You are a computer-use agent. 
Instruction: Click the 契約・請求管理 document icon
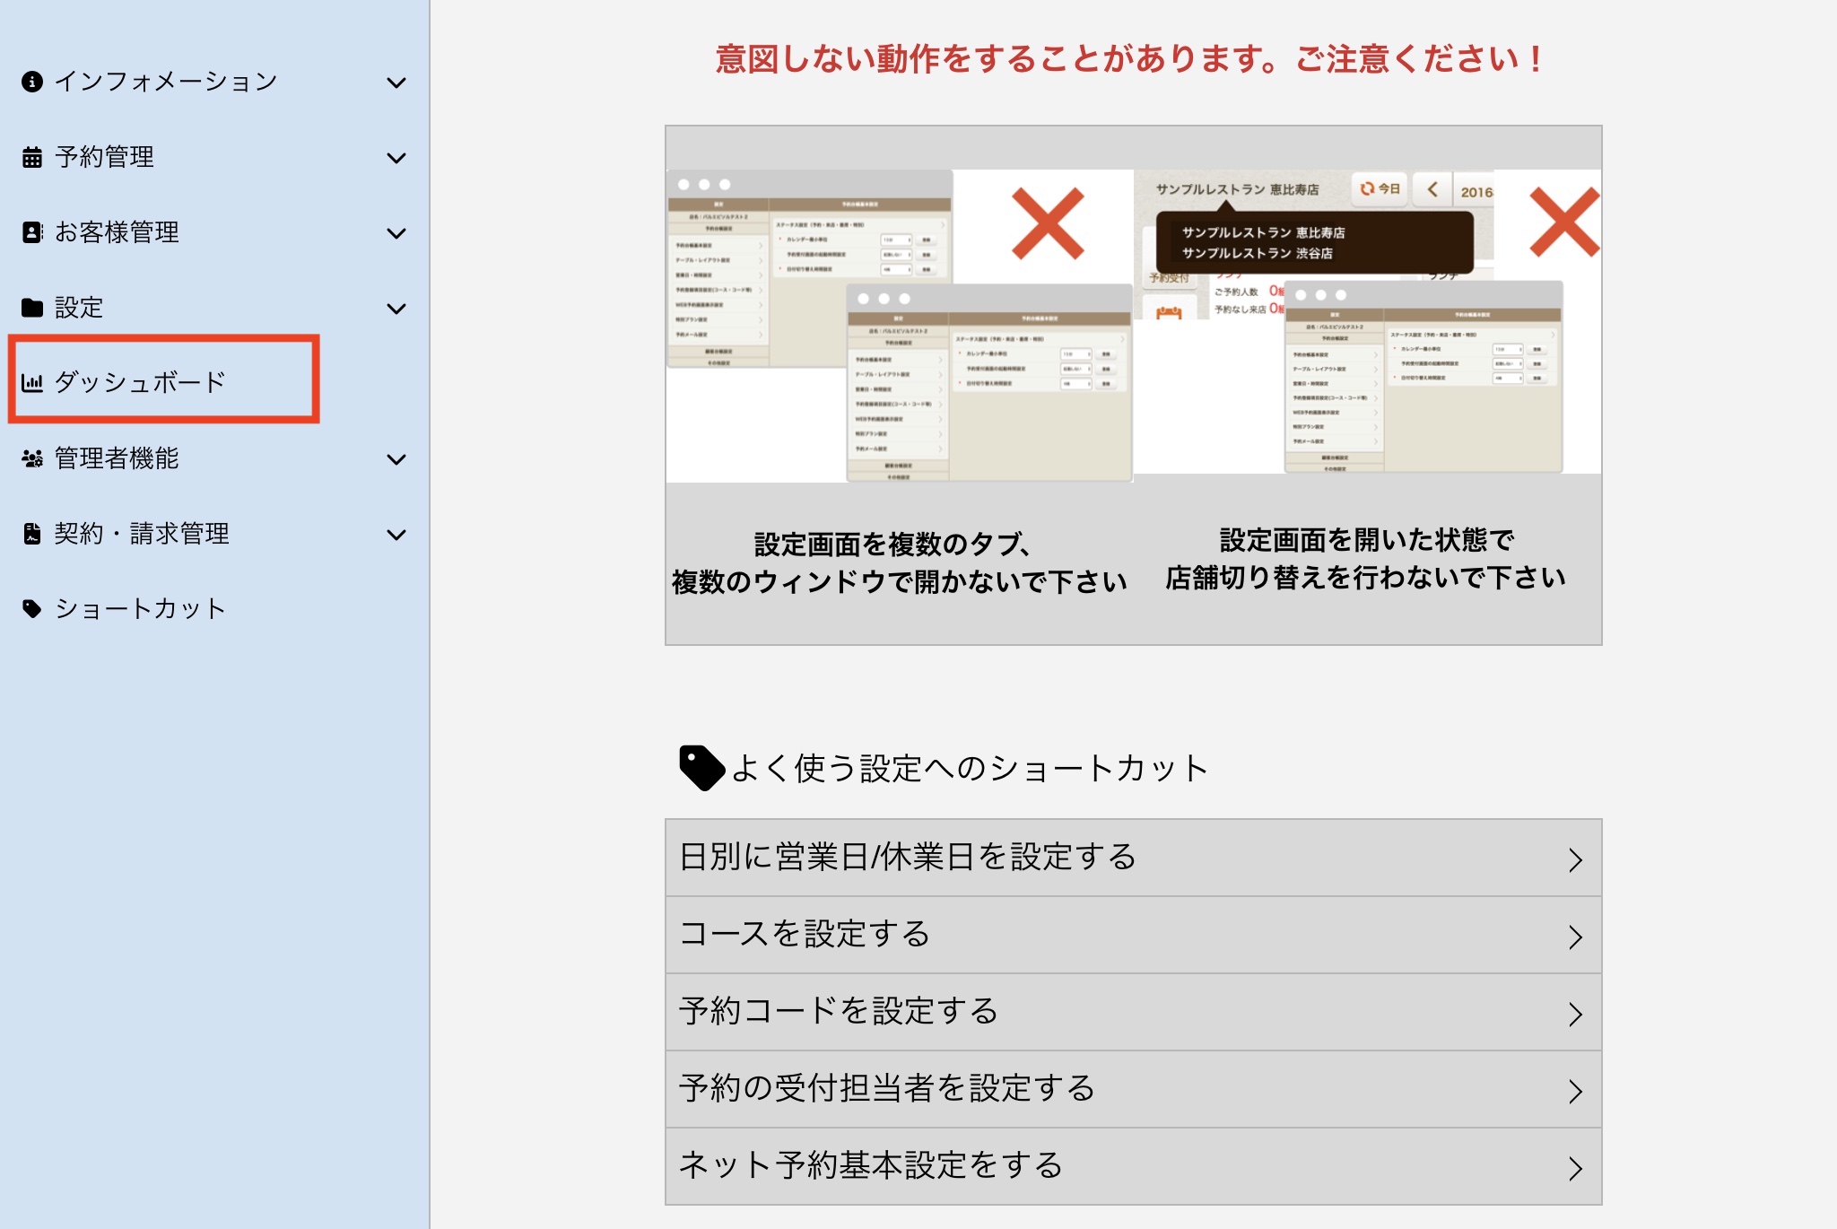tap(32, 534)
